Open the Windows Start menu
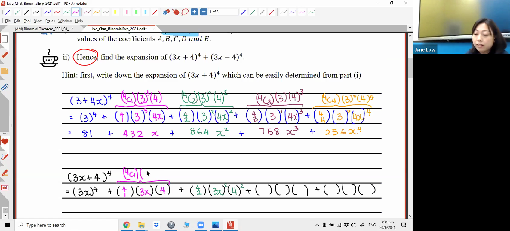This screenshot has height=231, width=510. click(7, 225)
